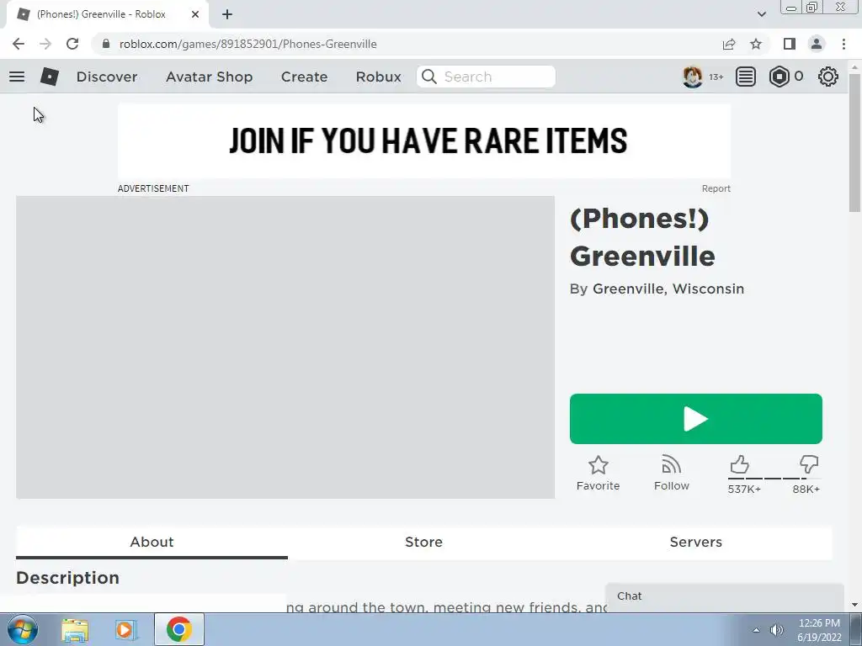Report the advertisement
Image resolution: width=862 pixels, height=646 pixels.
tap(716, 188)
